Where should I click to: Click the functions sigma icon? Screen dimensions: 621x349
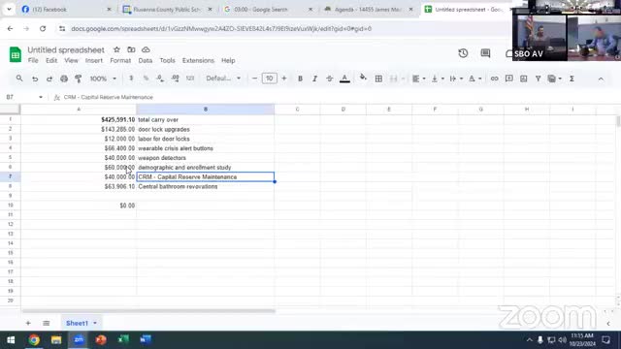point(572,79)
